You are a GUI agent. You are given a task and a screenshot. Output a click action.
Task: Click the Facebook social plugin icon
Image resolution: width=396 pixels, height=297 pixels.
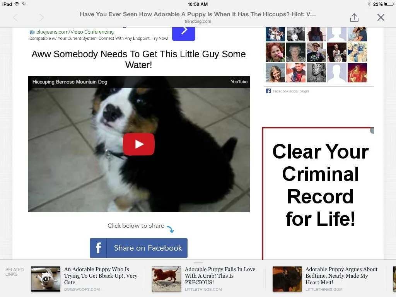coord(268,91)
